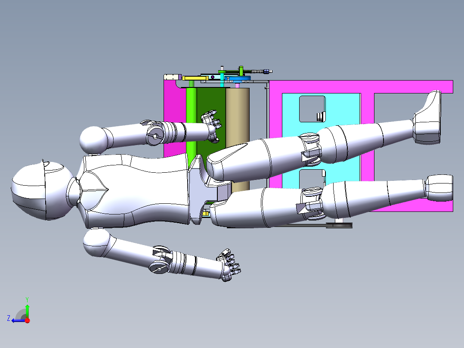Select the shoulder sphere of the upper arm

93,139
